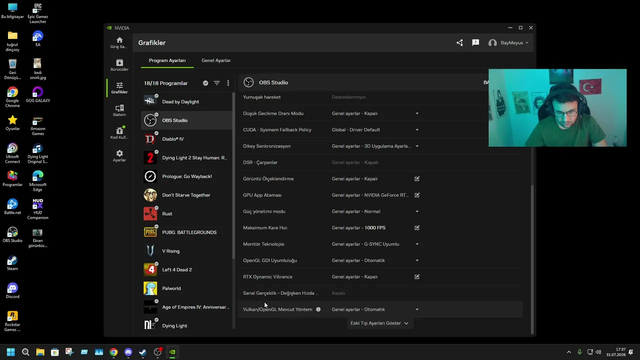Screen dimensions: 640x360
Task: Select Left 4 Dead 2 in the program list
Action: (x=186, y=269)
